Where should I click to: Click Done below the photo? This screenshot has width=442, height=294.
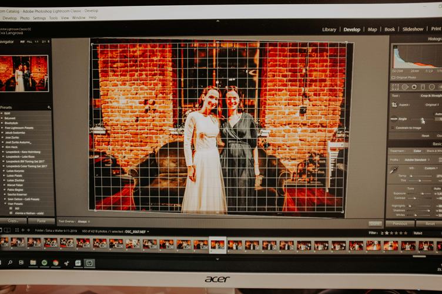tap(375, 224)
